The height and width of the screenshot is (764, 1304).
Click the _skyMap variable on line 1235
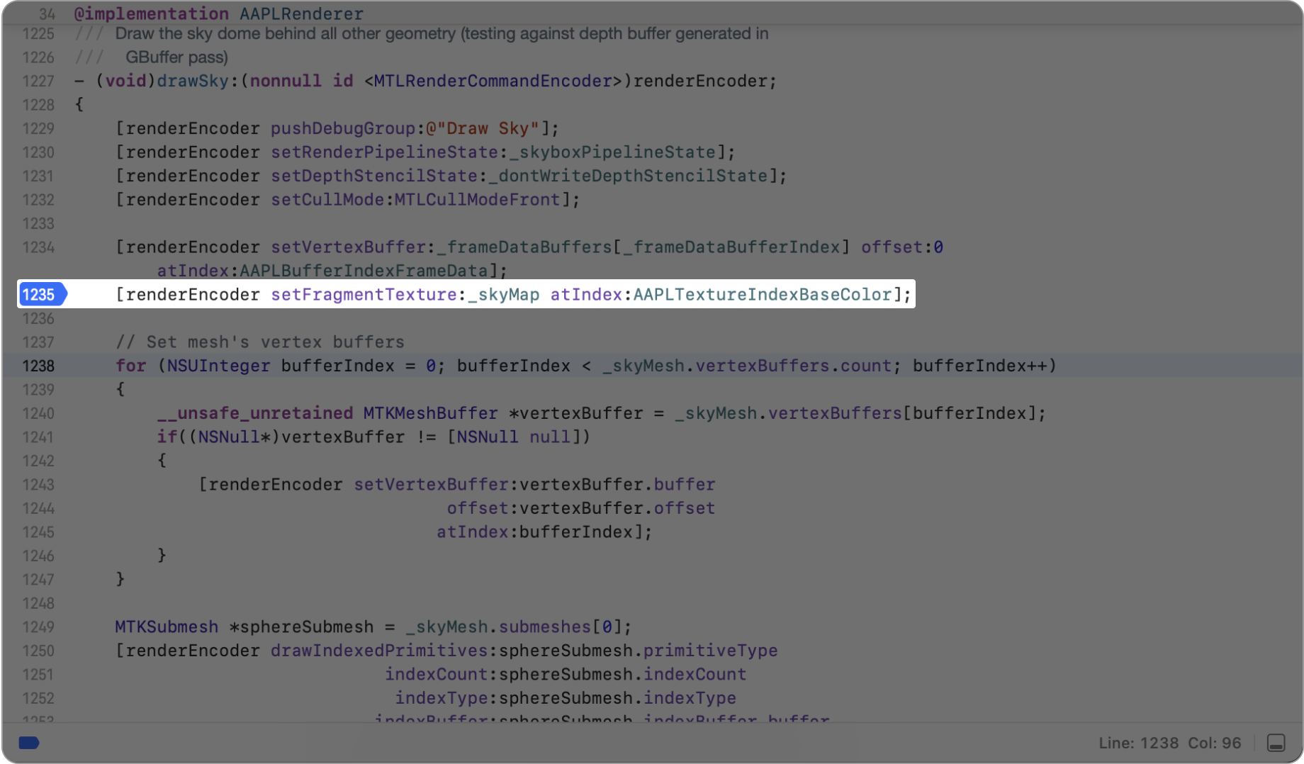504,294
